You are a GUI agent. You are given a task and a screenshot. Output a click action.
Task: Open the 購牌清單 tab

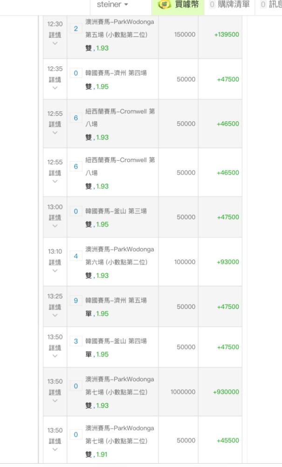coord(230,5)
